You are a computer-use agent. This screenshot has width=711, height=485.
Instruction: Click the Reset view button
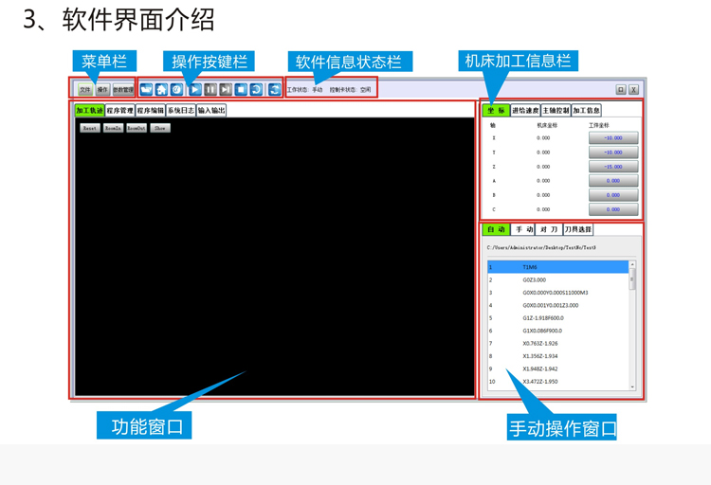[90, 128]
